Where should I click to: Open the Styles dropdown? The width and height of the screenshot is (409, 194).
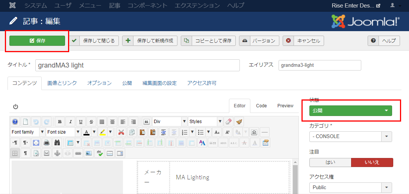click(x=205, y=122)
